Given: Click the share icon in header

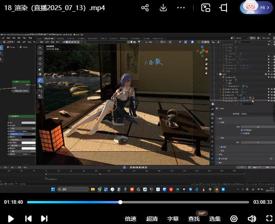Looking at the screenshot, I should 145,8.
